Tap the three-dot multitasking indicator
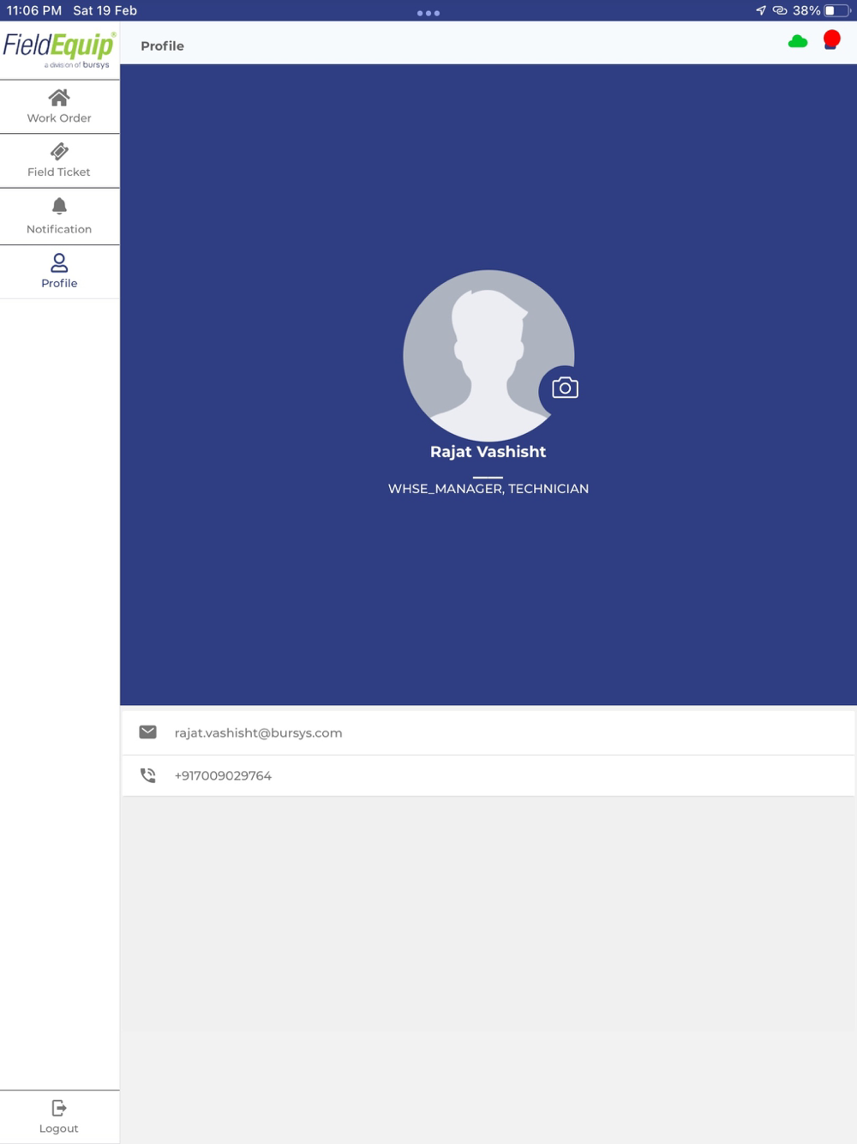Screen dimensions: 857x1144 point(428,13)
